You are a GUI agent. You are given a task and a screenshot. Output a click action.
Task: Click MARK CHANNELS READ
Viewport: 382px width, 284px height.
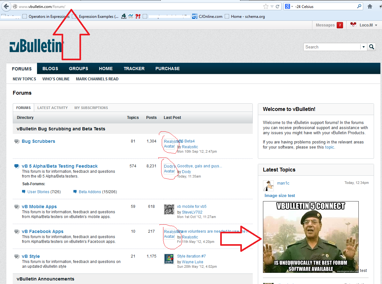97,79
